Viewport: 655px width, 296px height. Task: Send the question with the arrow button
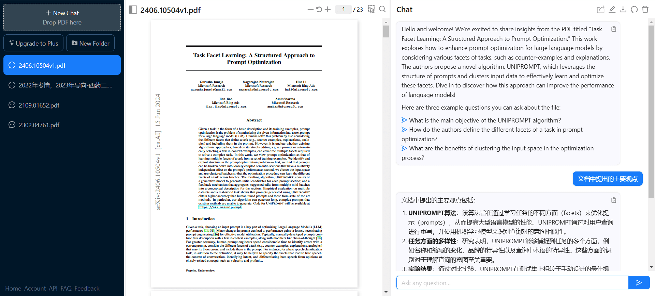pyautogui.click(x=639, y=283)
